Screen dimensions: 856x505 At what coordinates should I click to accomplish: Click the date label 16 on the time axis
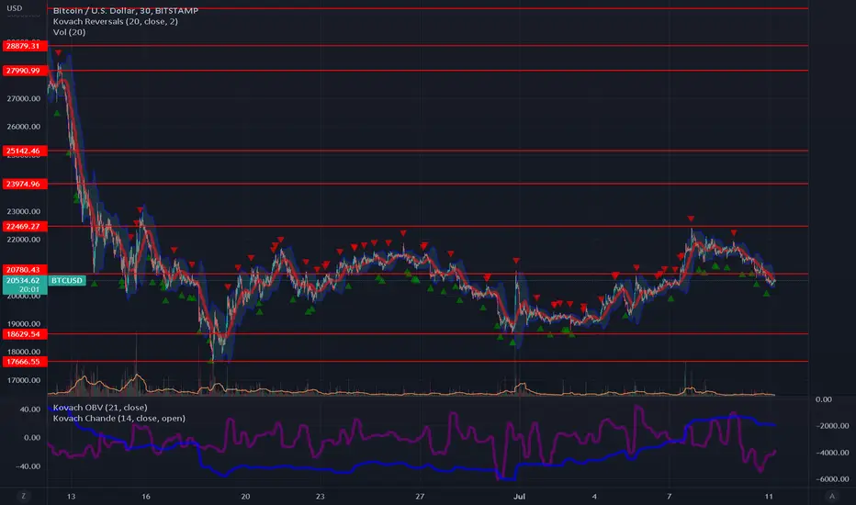tap(146, 496)
